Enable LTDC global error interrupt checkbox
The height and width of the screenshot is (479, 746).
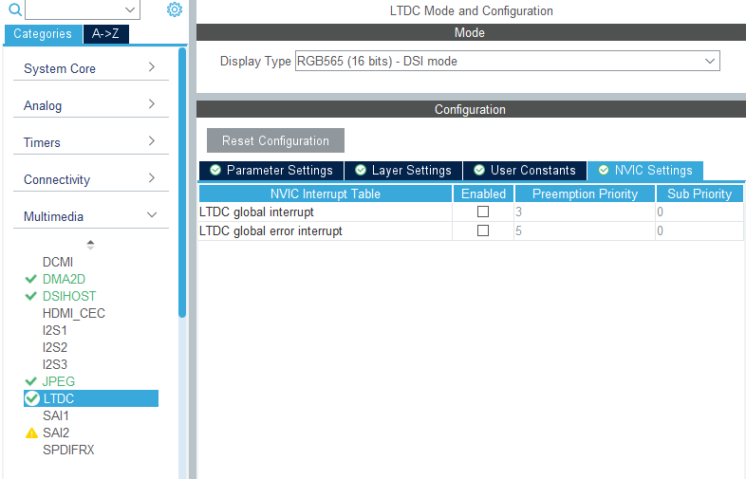[x=483, y=230]
